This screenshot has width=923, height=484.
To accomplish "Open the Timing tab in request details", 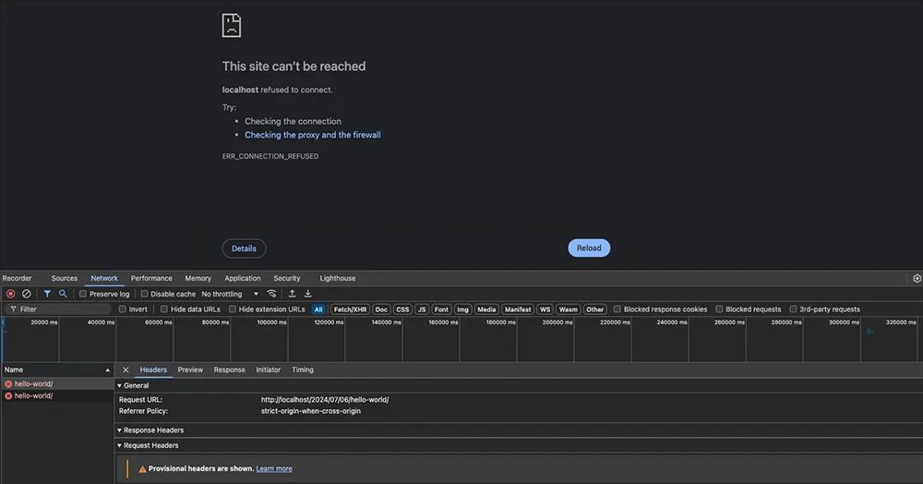I will 303,369.
